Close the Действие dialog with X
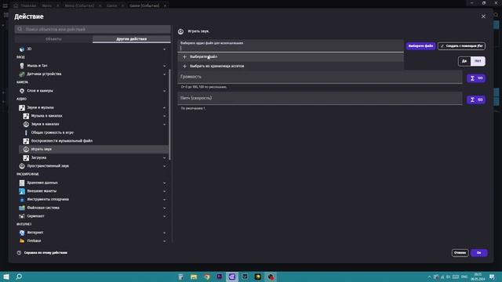 [x=483, y=16]
